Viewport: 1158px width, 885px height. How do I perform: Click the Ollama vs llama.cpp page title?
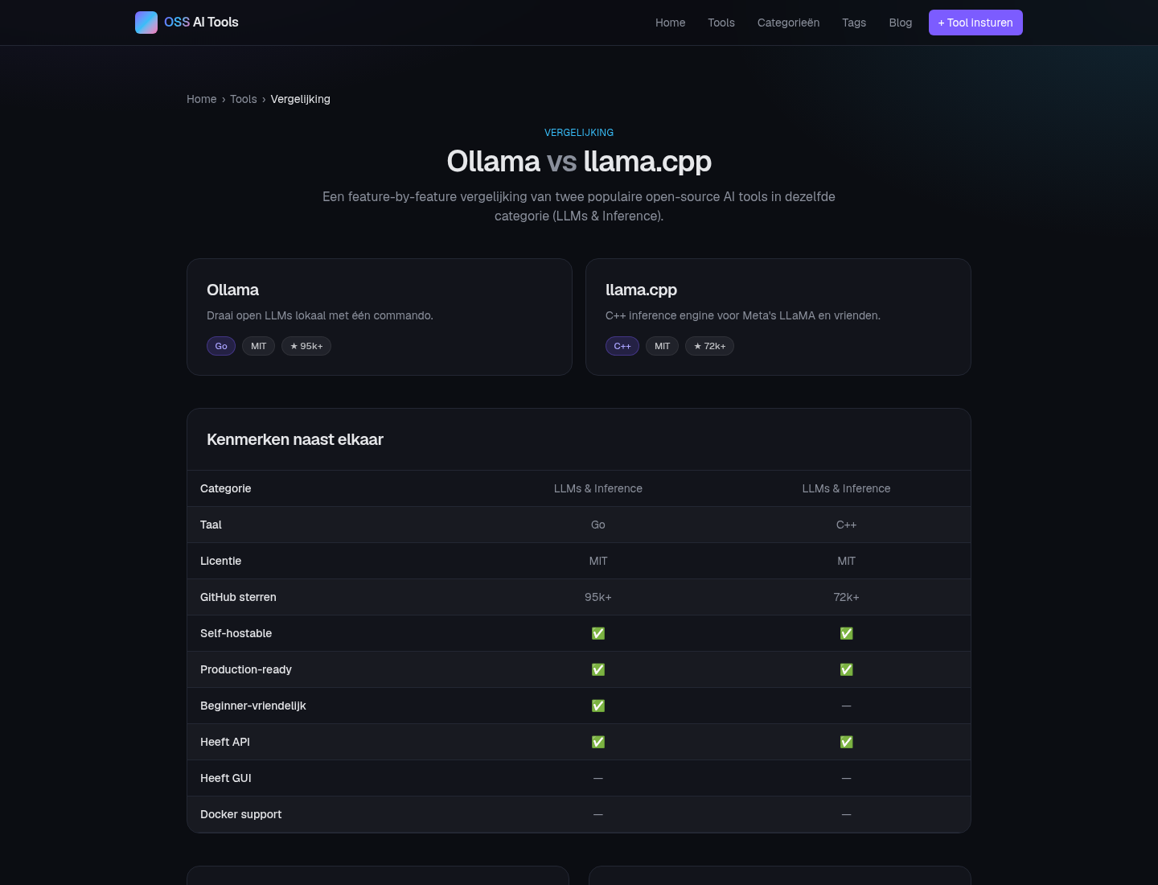pyautogui.click(x=579, y=162)
